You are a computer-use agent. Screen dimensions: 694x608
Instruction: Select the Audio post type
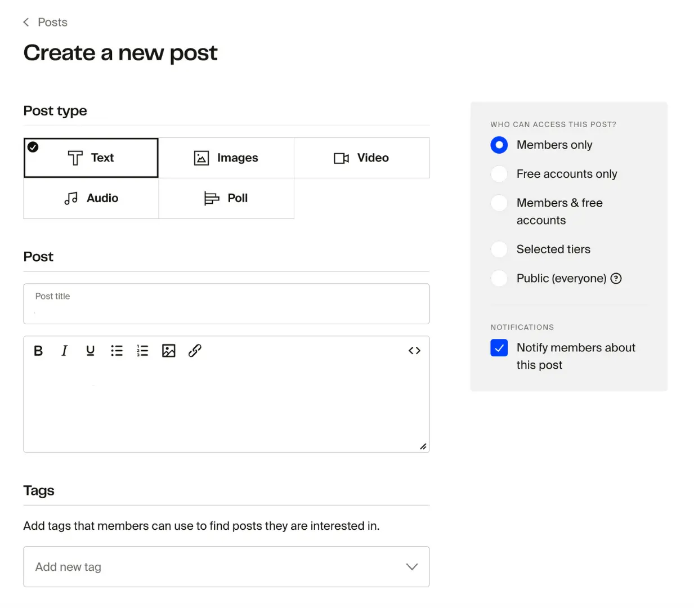[91, 198]
